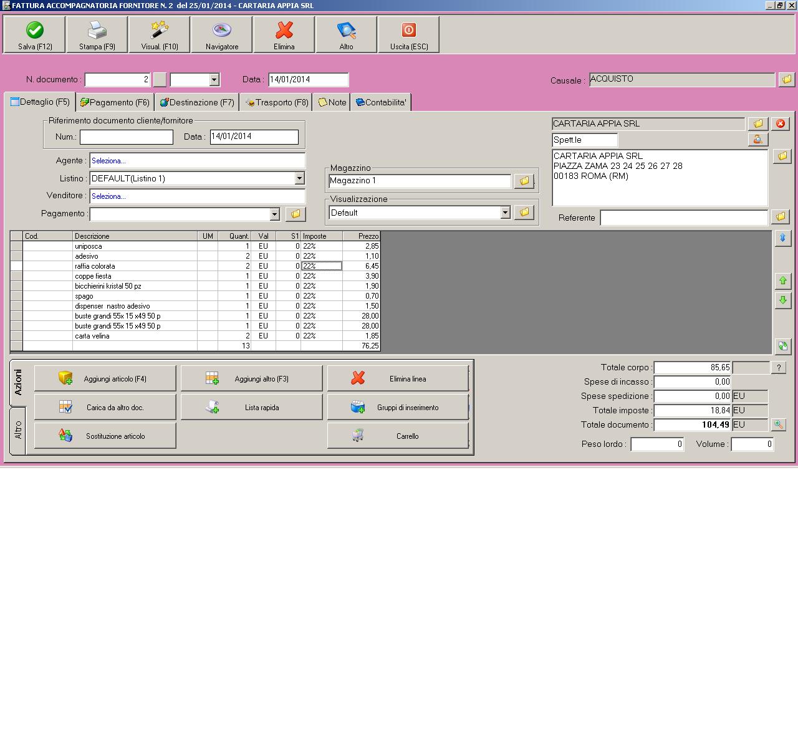Click the Aggiungi articolo (F4) button
The image size is (798, 733).
[x=105, y=378]
